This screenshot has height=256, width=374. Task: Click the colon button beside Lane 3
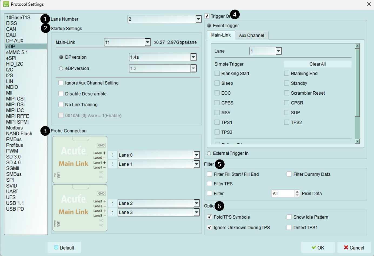point(112,212)
